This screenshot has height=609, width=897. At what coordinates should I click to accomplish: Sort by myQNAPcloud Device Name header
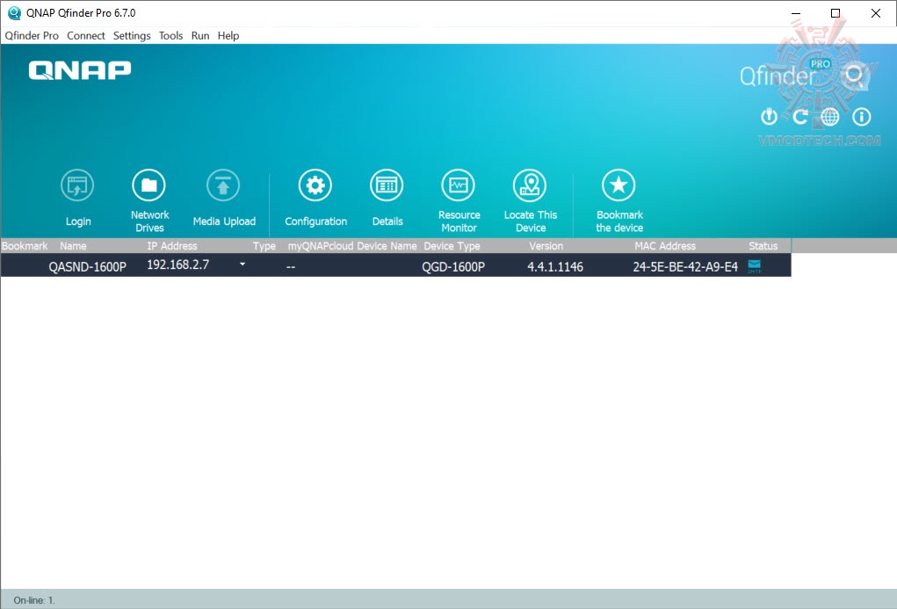click(x=351, y=246)
